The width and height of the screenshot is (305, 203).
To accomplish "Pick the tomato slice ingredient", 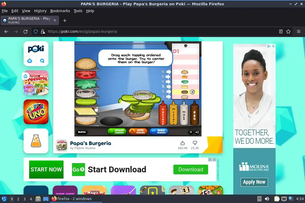I will coord(86,74).
